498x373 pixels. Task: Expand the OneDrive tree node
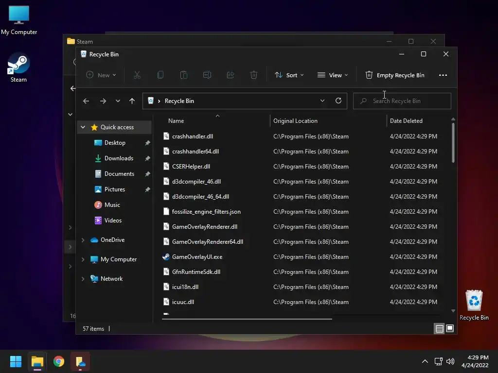[83, 240]
